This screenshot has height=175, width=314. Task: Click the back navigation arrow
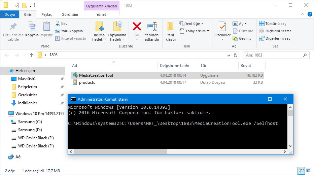[x=7, y=55]
